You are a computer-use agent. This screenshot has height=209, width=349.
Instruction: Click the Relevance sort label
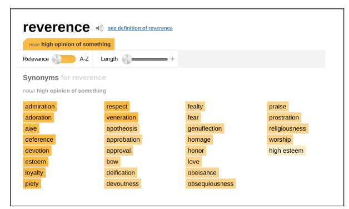36,59
